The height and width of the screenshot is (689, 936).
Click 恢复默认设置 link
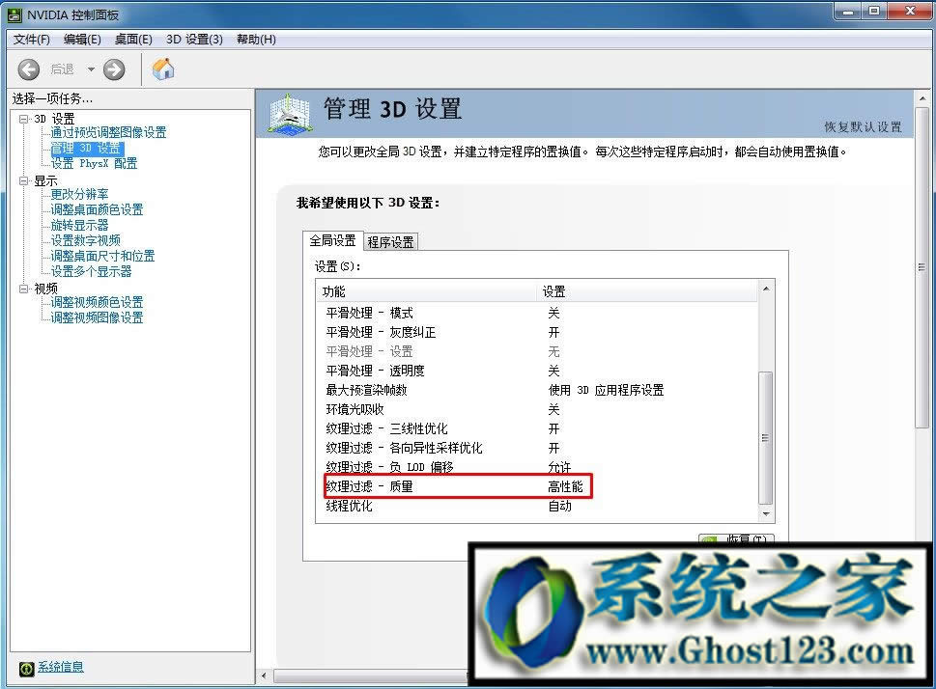[x=864, y=127]
